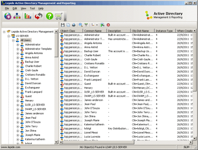Click the tree panel scrollbar down arrow
198x150 pixels.
coord(56,142)
